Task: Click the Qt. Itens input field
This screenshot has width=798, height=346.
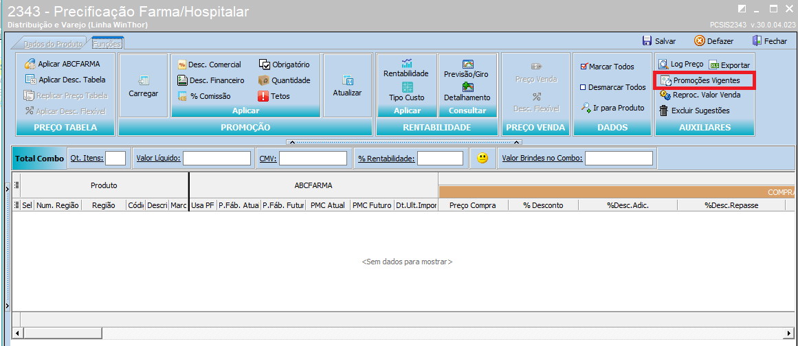Action: (x=115, y=158)
